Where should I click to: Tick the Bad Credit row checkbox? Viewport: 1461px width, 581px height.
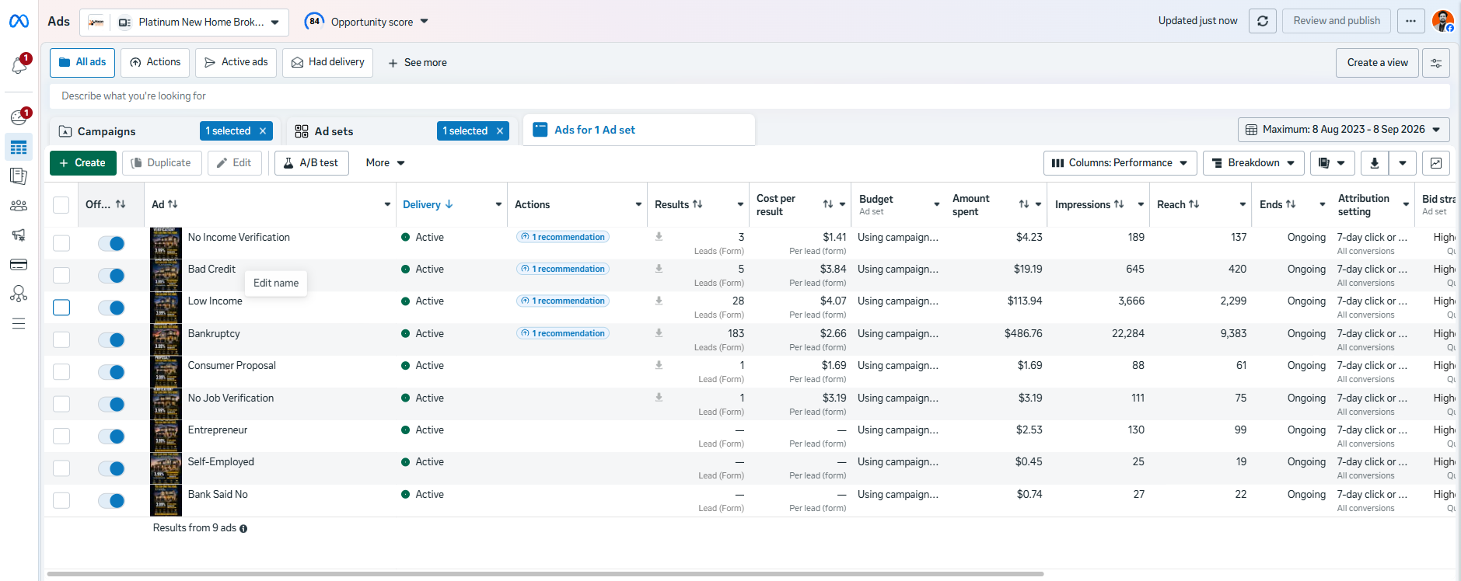(61, 276)
